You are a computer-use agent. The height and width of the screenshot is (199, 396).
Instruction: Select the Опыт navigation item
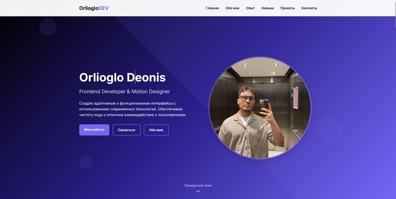click(250, 8)
